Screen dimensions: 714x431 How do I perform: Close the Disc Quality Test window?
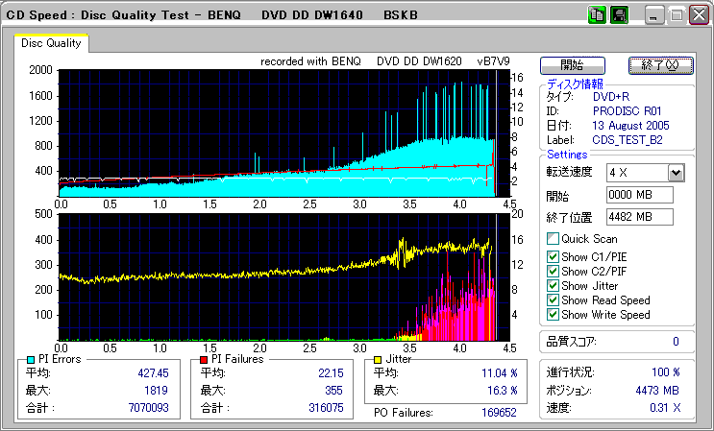pos(698,15)
